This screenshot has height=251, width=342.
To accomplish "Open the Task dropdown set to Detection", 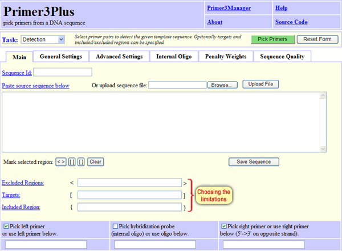I will click(x=44, y=39).
